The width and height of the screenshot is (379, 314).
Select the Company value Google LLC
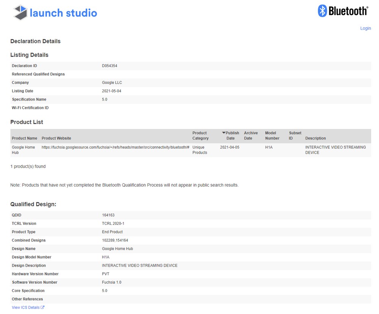[112, 83]
